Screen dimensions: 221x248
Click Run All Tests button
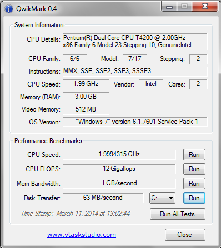point(178,214)
